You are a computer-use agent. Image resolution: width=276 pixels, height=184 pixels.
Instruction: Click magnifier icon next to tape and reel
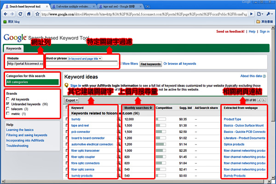click(x=119, y=126)
